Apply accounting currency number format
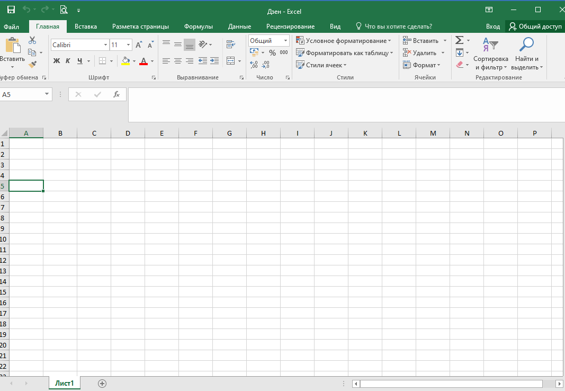This screenshot has width=565, height=391. [x=254, y=52]
